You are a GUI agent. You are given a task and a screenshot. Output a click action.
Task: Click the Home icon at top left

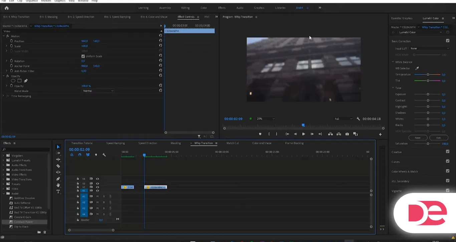click(x=7, y=8)
